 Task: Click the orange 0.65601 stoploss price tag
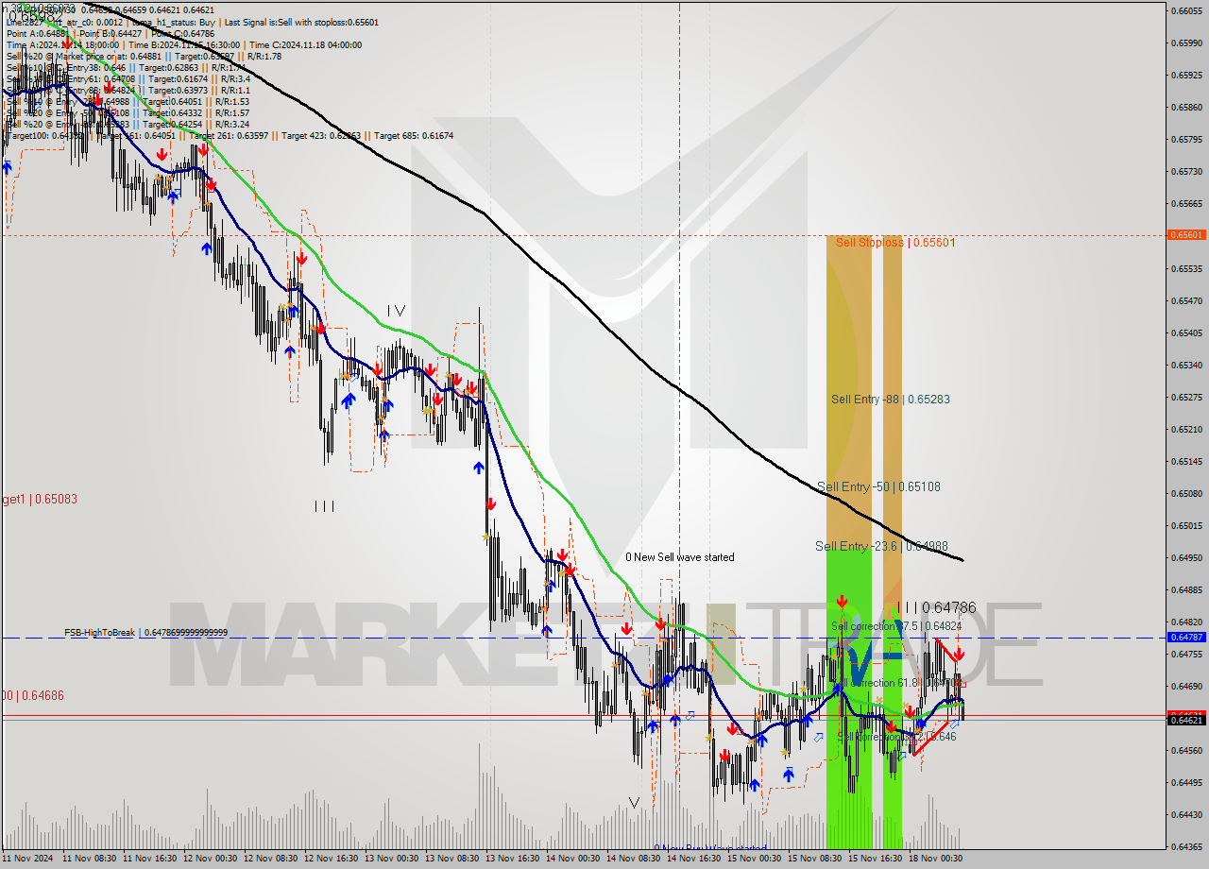point(1186,234)
